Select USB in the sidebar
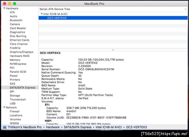The image size is (189, 137). pyautogui.click(x=13, y=104)
